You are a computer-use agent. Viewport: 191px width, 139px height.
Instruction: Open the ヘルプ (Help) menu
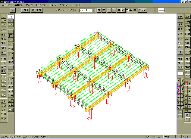76,5
